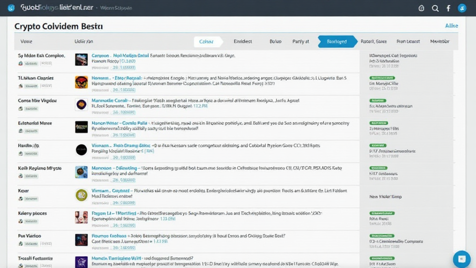Open the search magnifier icon in the header
Viewport: 476px width, 268px height.
click(435, 8)
